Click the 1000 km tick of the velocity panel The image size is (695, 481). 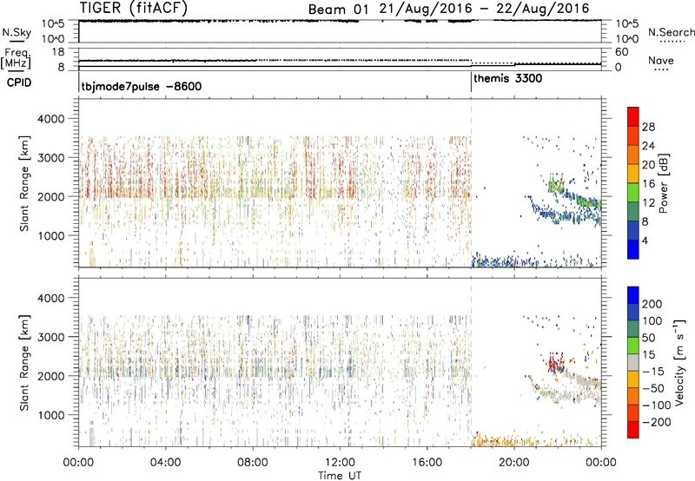[x=51, y=415]
